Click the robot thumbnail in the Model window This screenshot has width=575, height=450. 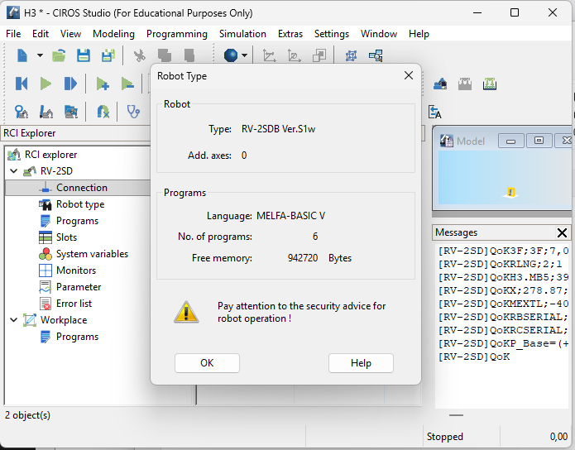(x=510, y=193)
